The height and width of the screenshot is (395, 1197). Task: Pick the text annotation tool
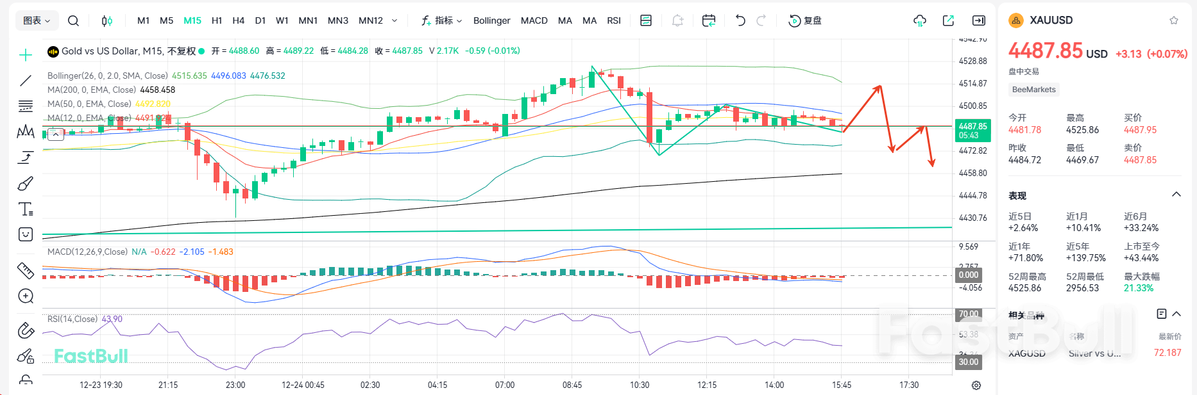click(x=26, y=209)
